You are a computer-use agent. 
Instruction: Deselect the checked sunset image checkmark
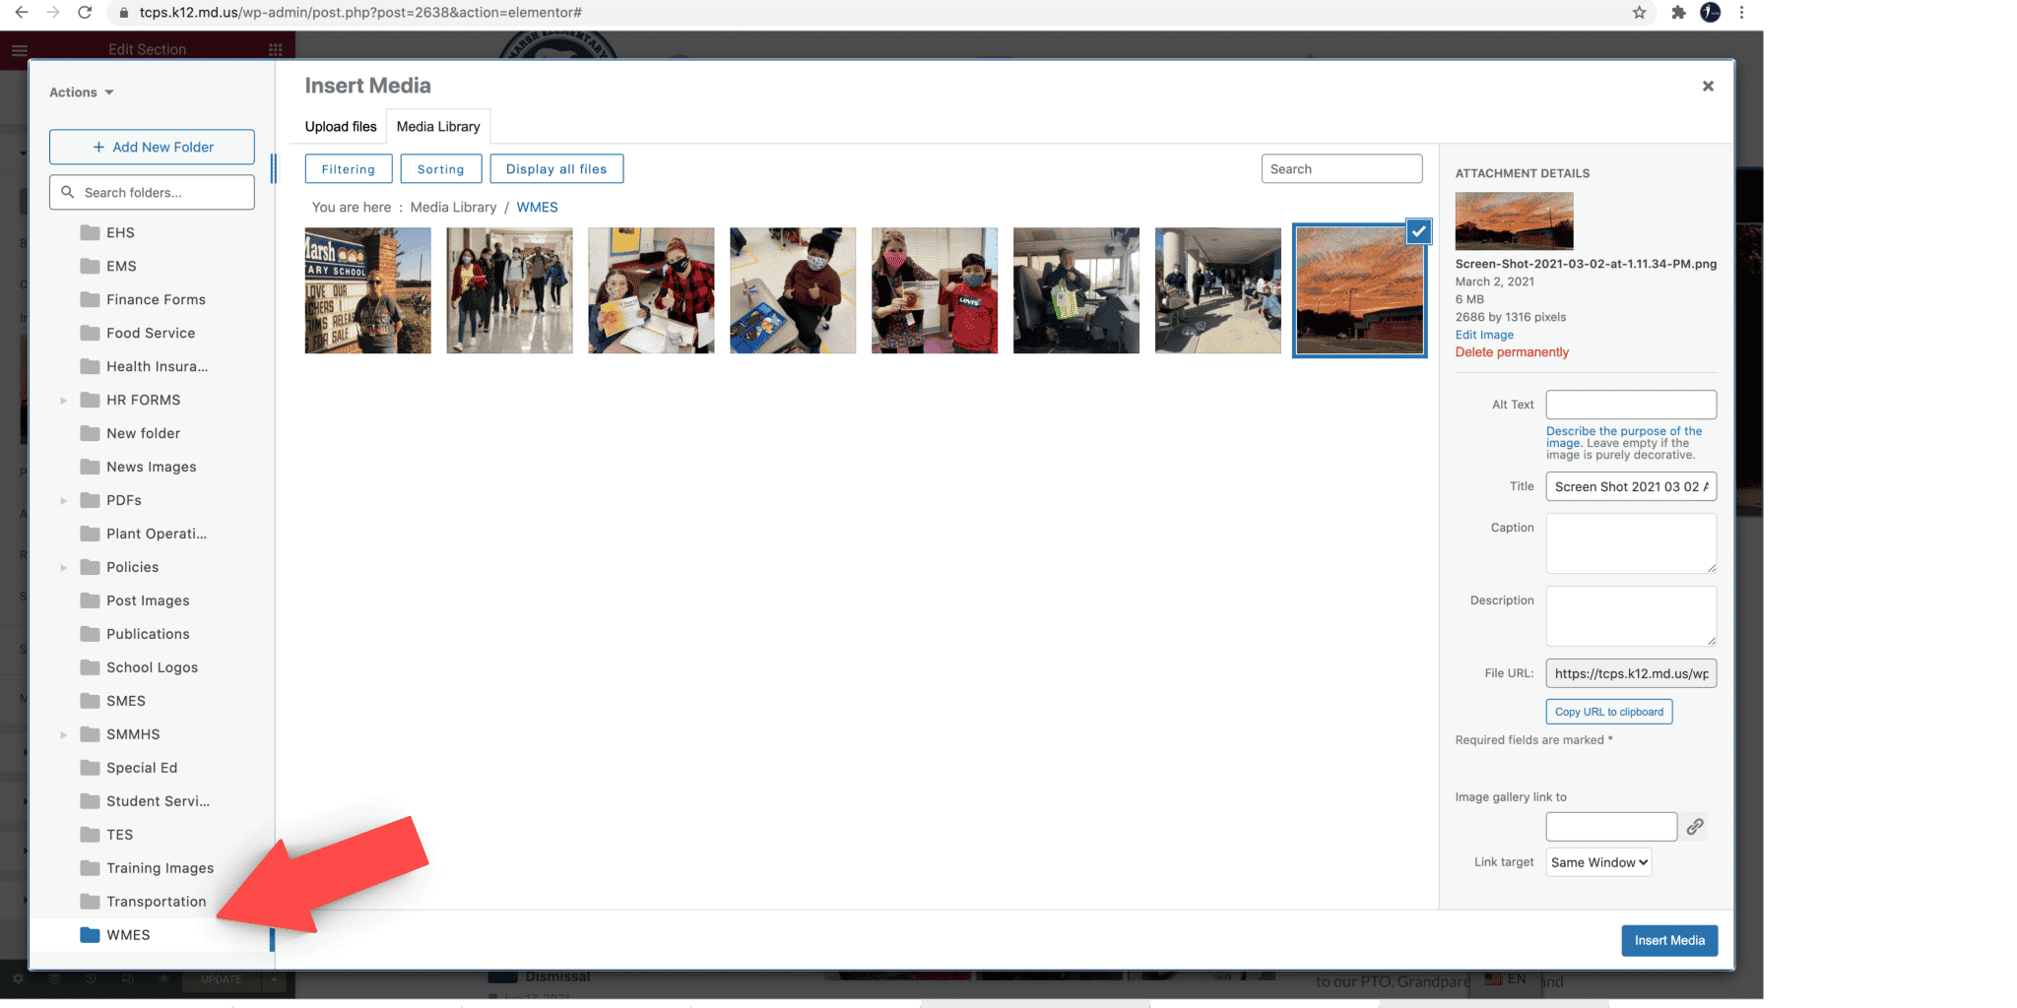1418,231
